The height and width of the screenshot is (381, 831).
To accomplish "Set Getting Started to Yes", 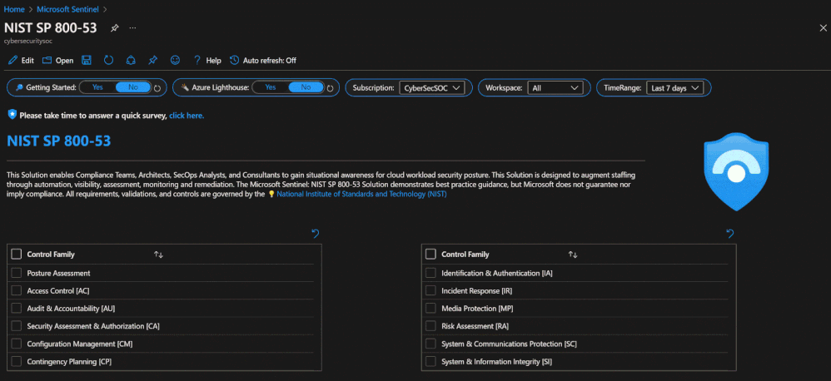I will pyautogui.click(x=97, y=87).
